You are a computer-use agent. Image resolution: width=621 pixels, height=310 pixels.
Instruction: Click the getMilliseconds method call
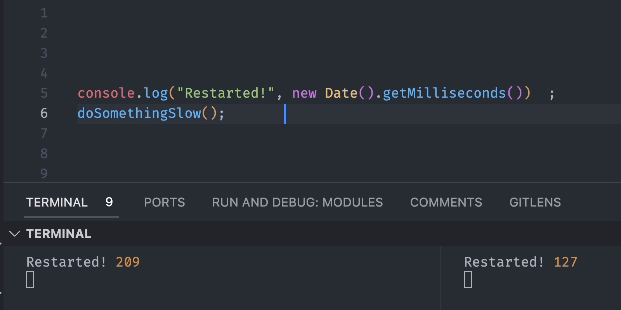[x=444, y=93]
